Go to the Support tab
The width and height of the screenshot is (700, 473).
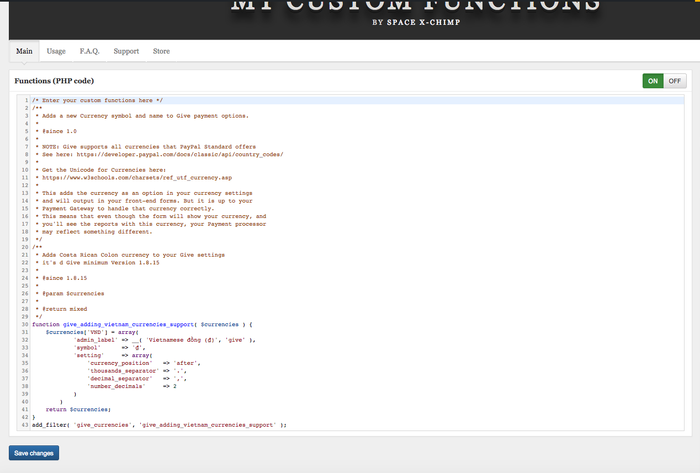coord(126,51)
